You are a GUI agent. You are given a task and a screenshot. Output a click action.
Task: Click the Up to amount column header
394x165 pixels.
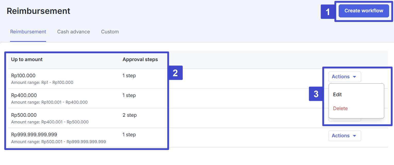(27, 60)
